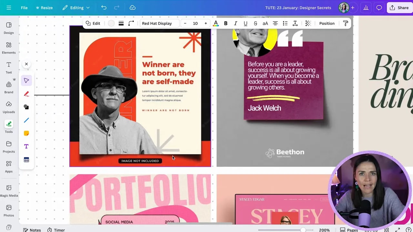Increase font size with the plus stepper
The height and width of the screenshot is (232, 413).
(206, 23)
